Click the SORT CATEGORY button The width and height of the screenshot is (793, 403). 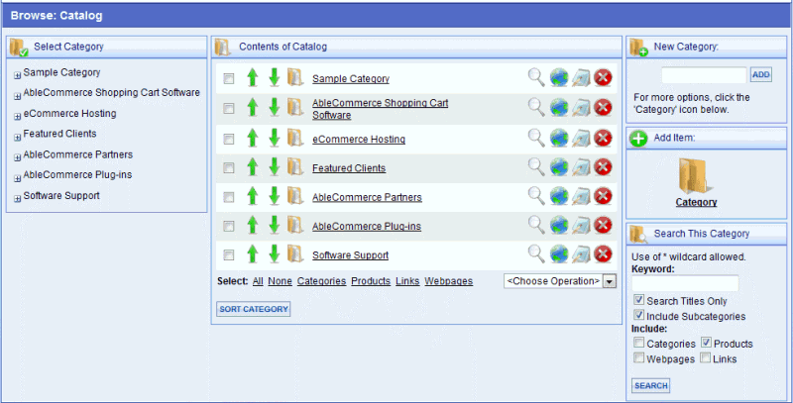pos(254,309)
